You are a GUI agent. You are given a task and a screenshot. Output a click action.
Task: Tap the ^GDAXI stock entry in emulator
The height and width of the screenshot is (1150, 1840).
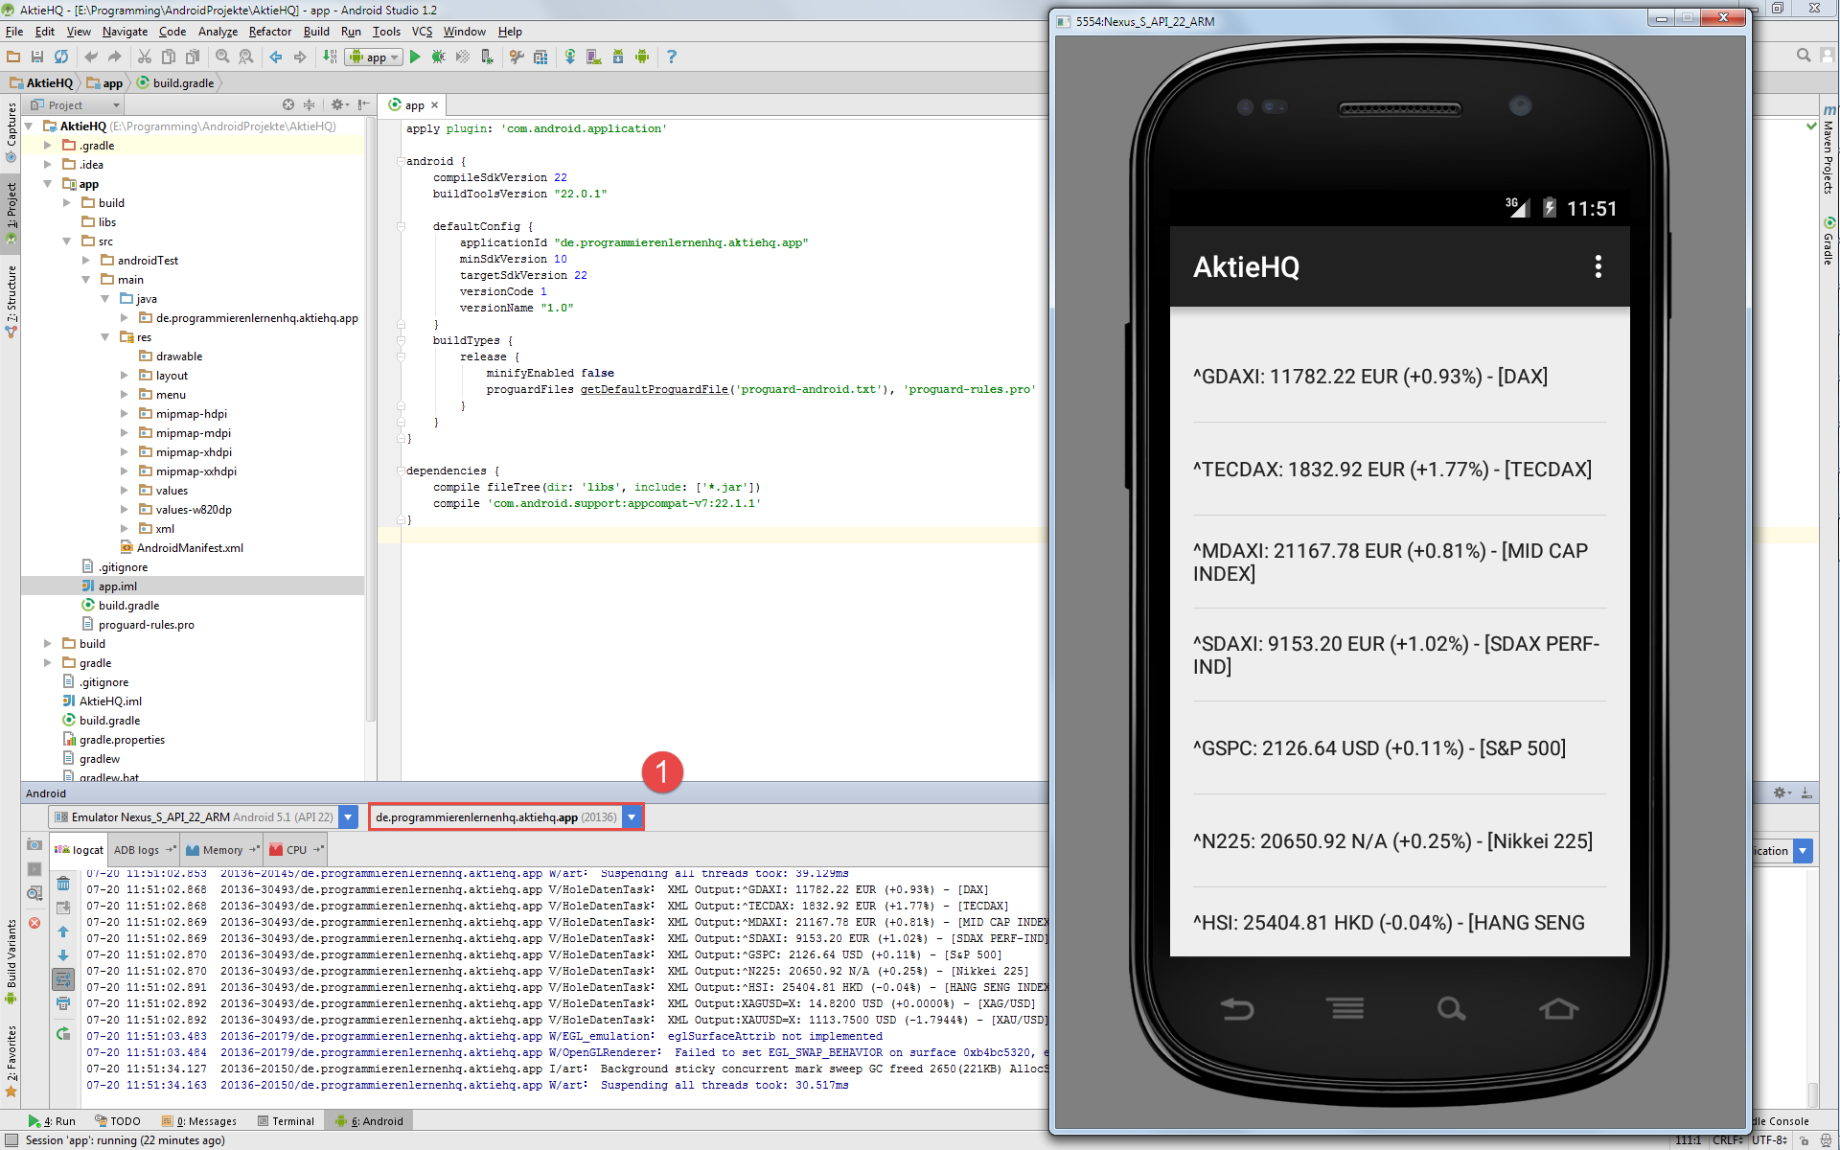[x=1399, y=377]
